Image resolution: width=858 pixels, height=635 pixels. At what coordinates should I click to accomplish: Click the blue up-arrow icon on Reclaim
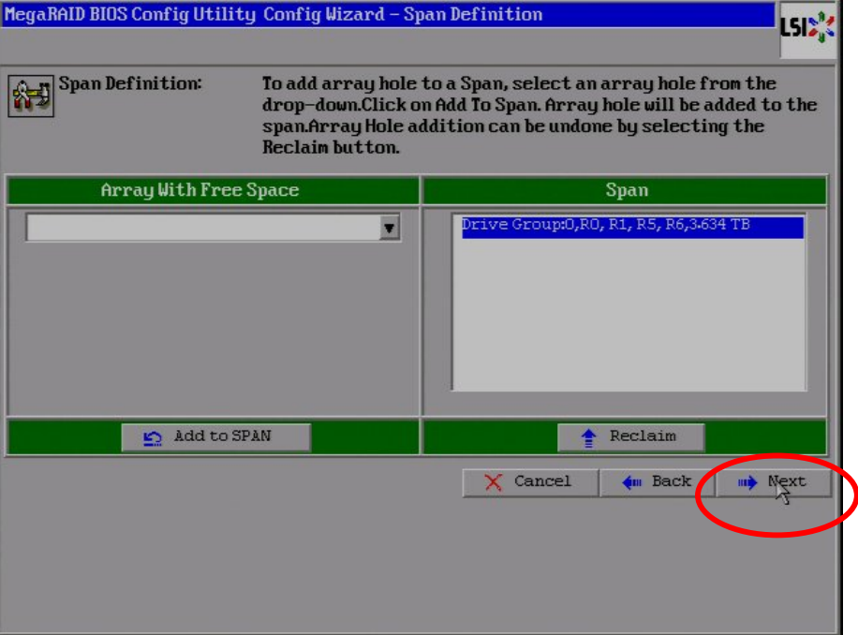(588, 437)
